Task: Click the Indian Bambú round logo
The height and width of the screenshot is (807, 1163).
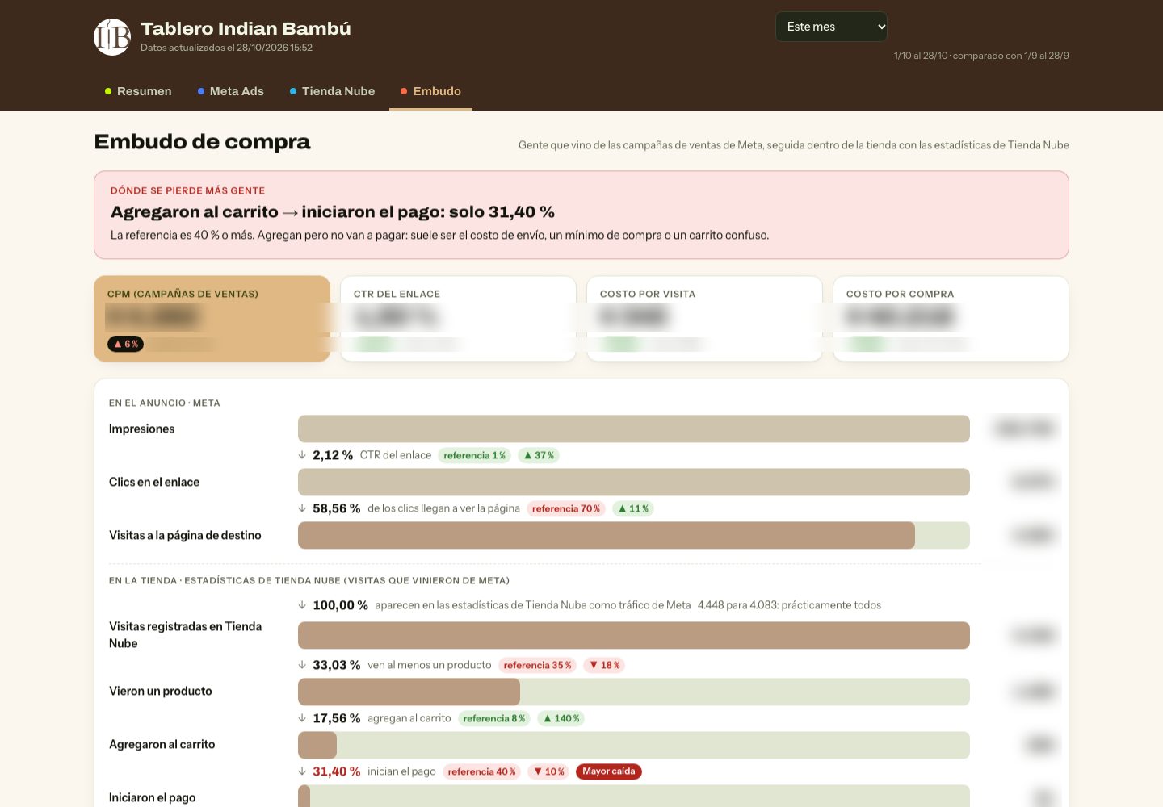Action: coord(112,37)
